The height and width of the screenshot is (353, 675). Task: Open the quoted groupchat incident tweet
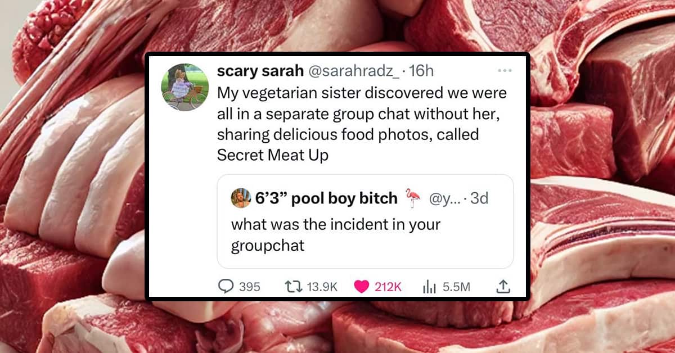[365, 221]
